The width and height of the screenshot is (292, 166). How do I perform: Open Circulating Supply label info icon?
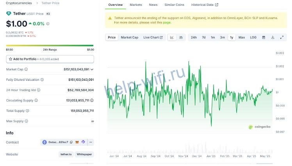(36, 100)
